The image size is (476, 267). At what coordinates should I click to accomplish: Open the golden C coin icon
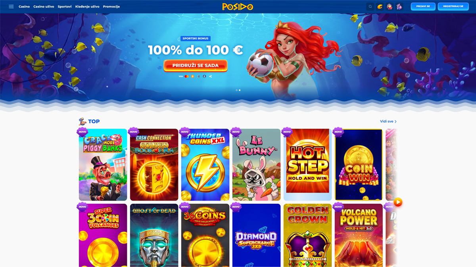[x=380, y=7]
